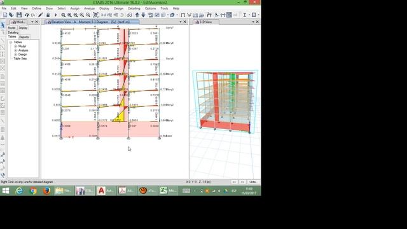The width and height of the screenshot is (407, 229).
Task: Open Google Chrome from the taskbar
Action: (33, 191)
